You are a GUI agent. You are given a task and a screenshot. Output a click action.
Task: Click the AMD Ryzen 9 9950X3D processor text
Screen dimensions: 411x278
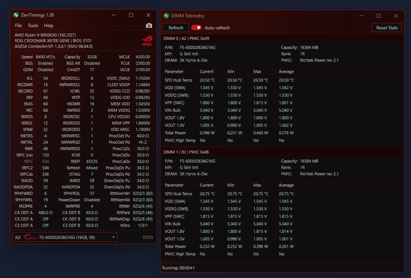click(x=45, y=35)
